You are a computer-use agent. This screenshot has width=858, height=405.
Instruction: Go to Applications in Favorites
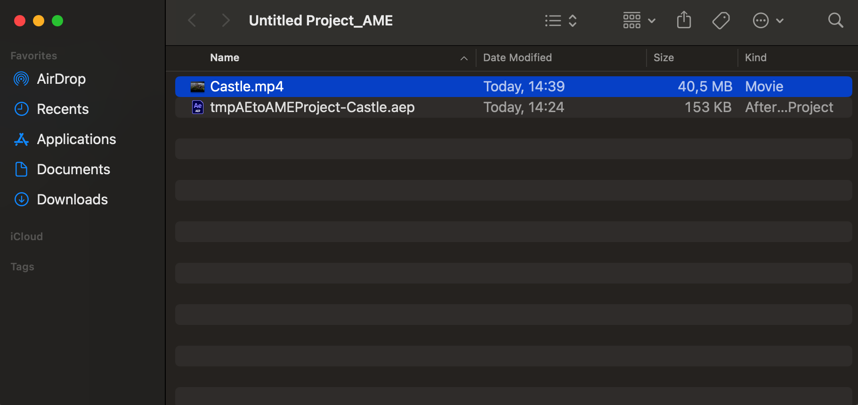pyautogui.click(x=76, y=139)
